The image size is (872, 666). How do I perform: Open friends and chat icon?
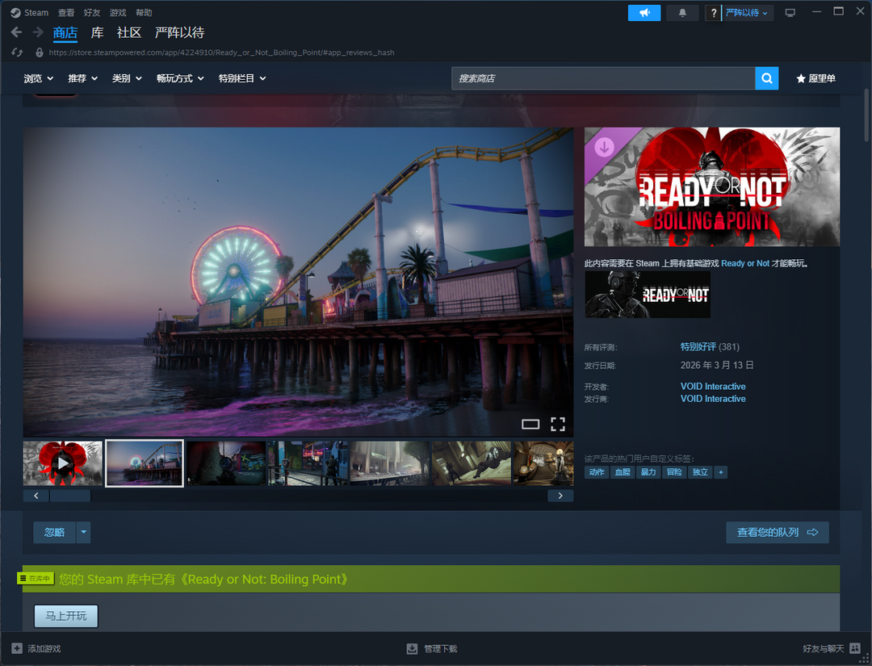coord(854,648)
